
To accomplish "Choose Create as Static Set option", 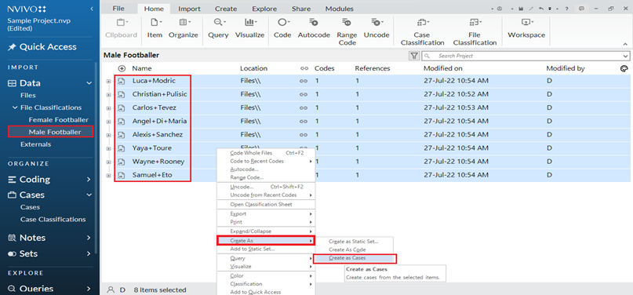I will [354, 242].
